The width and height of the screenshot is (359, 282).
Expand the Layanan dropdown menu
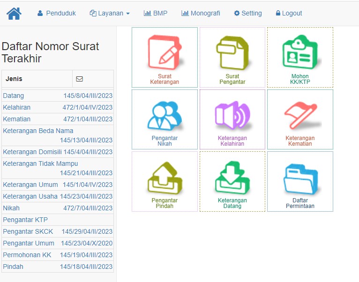(110, 14)
